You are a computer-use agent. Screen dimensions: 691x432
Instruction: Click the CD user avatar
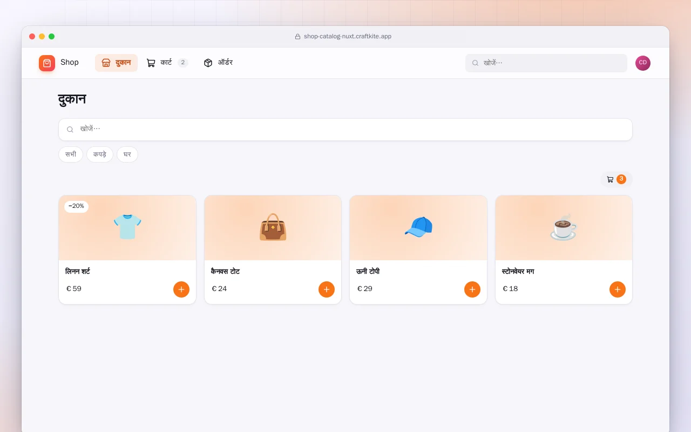[643, 63]
